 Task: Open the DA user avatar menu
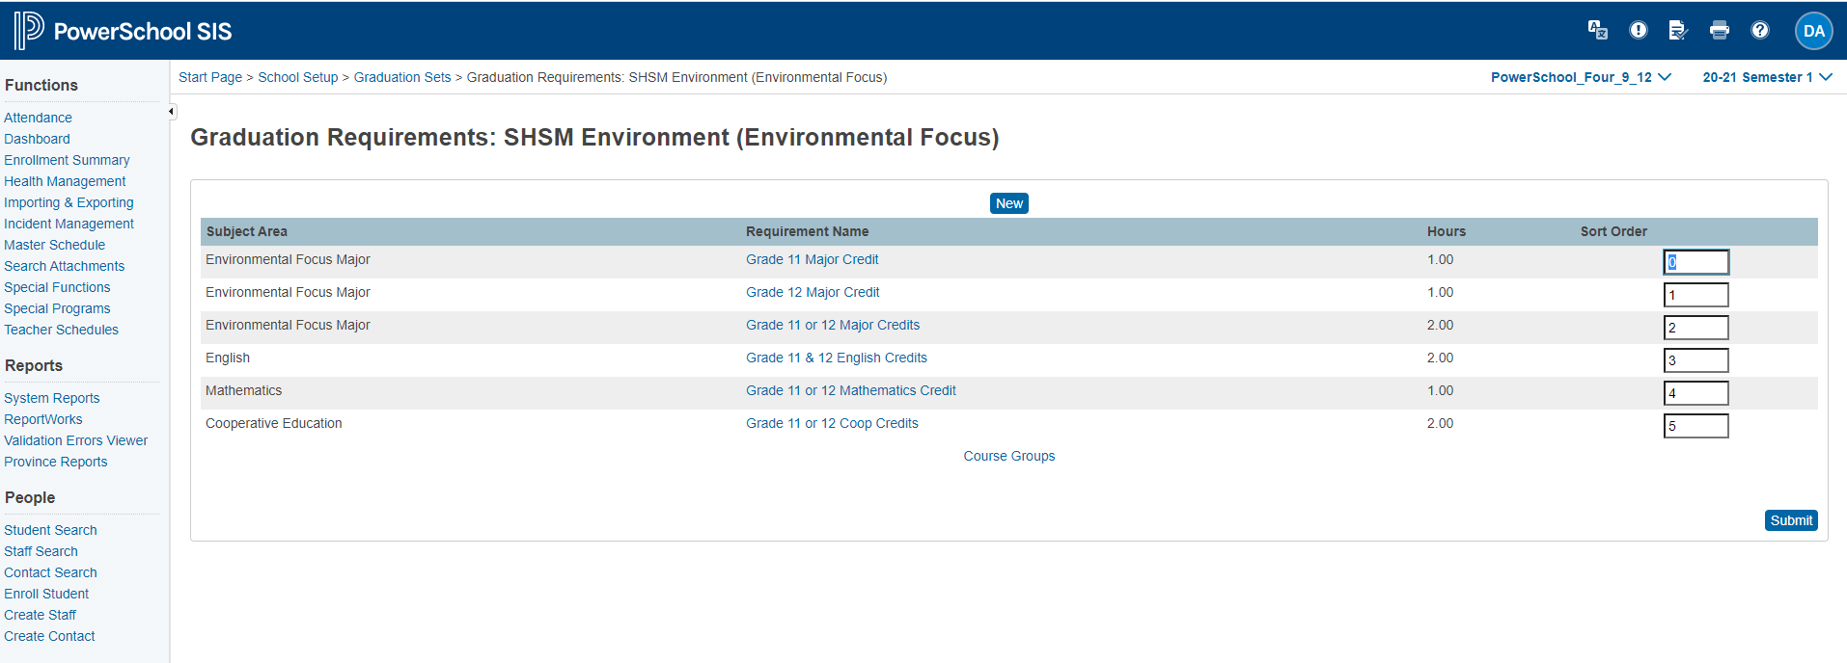[x=1813, y=31]
